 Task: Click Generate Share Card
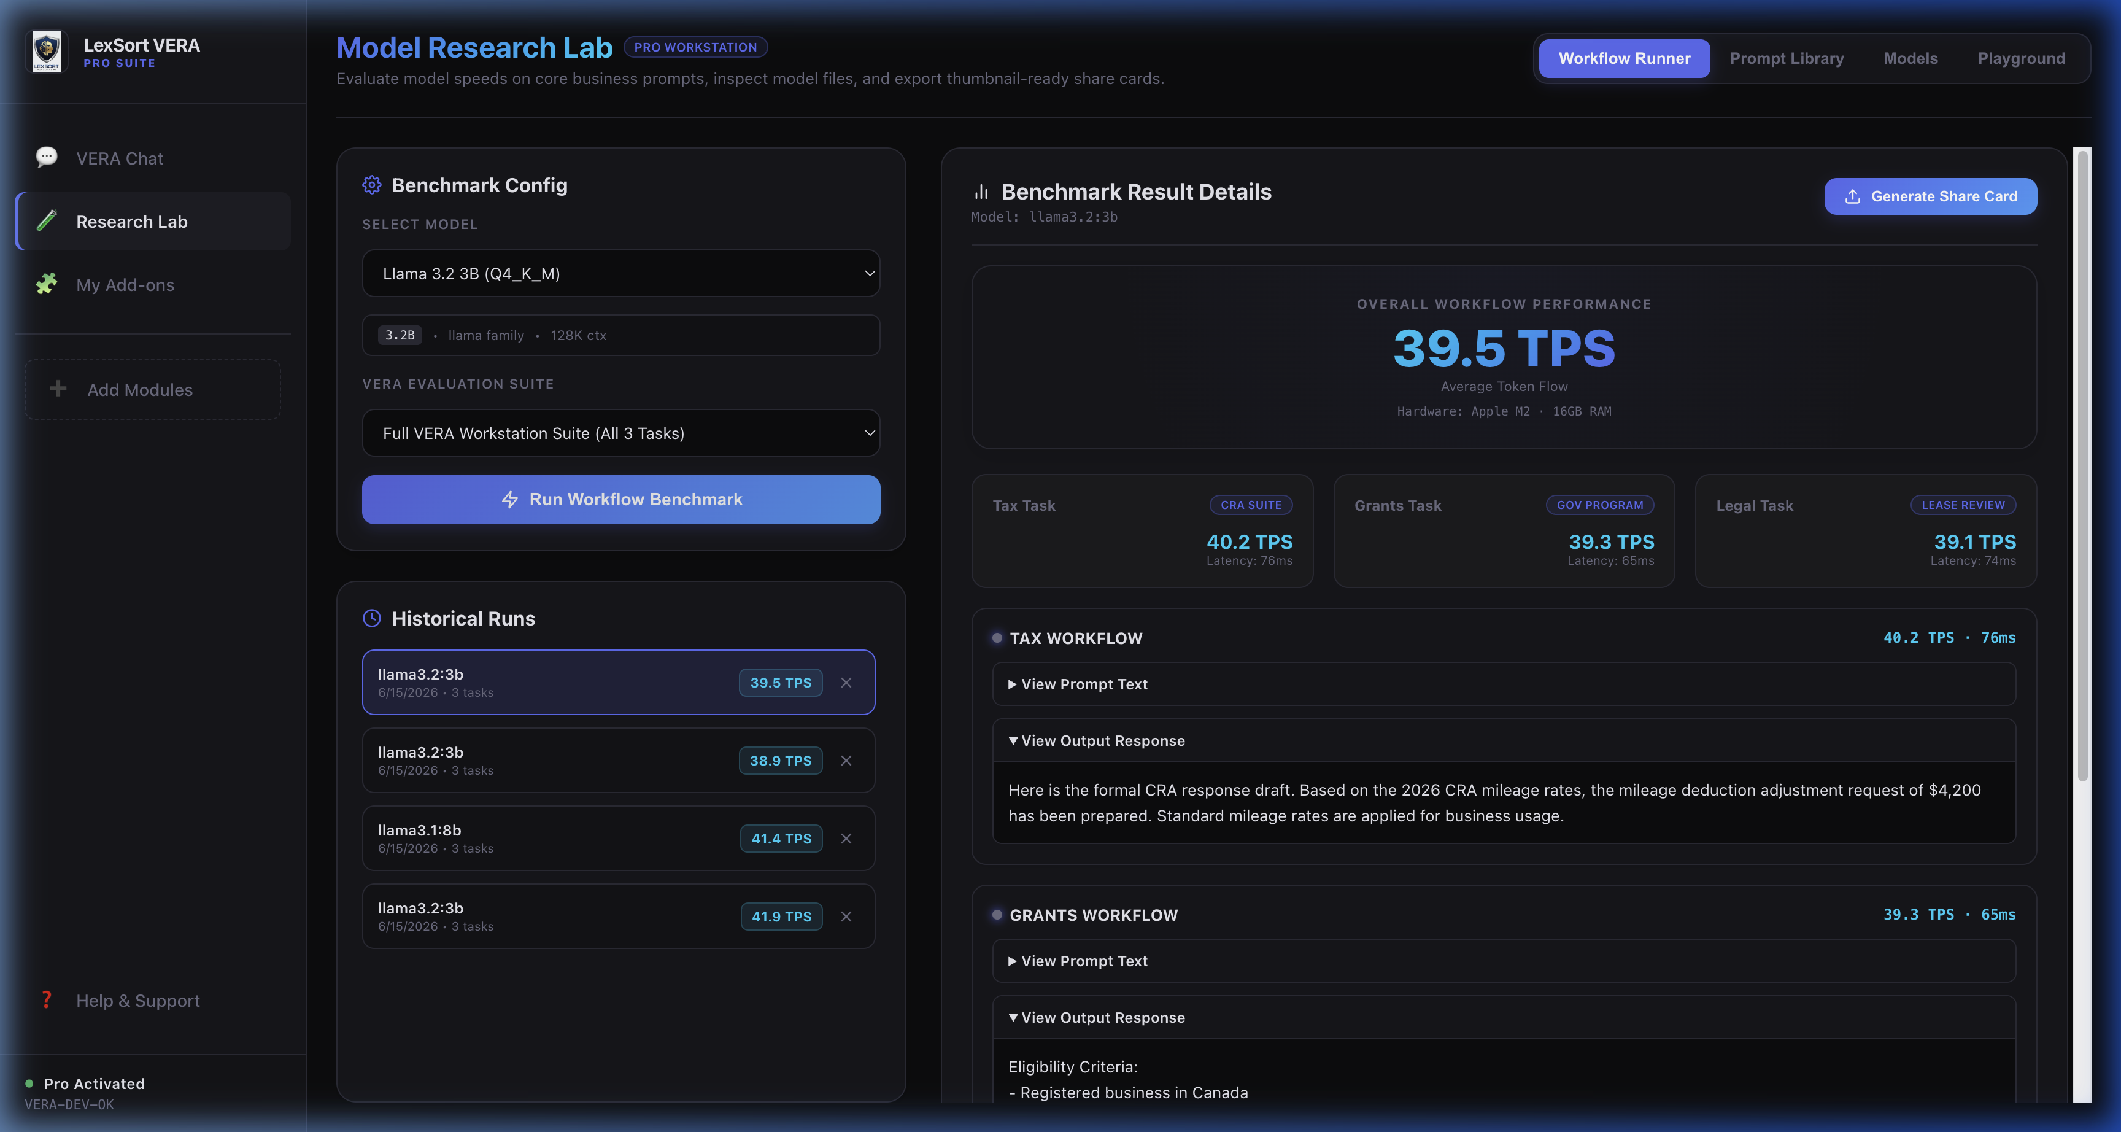point(1930,196)
